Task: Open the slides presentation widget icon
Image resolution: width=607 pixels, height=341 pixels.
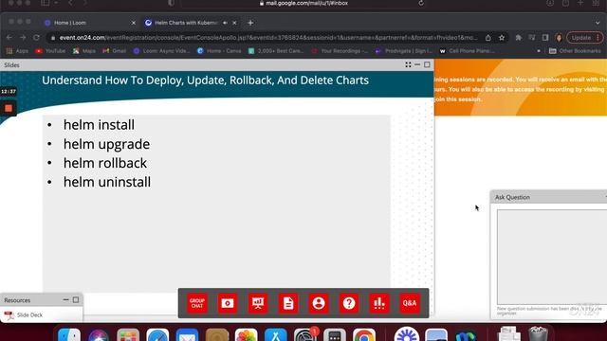Action: [258, 303]
